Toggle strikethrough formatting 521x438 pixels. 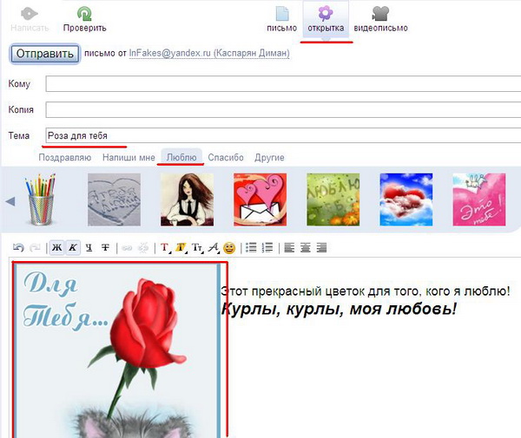pyautogui.click(x=105, y=247)
